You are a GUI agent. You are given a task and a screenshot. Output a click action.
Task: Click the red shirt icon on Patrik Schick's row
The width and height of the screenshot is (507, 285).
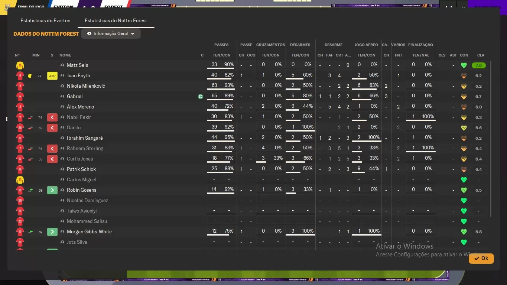point(20,169)
